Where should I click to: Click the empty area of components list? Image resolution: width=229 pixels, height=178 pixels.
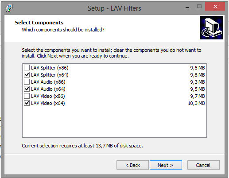coord(114,122)
